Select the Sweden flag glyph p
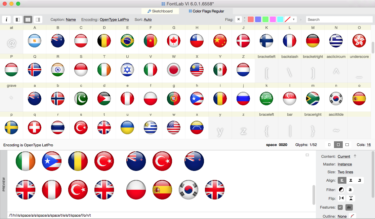The width and height of the screenshot is (375, 219). pyautogui.click(x=11, y=127)
